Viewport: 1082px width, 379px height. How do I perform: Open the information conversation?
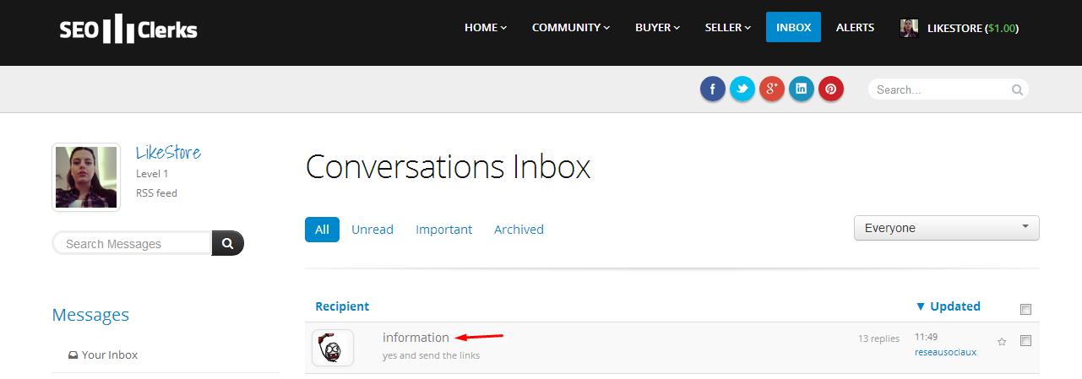point(416,338)
